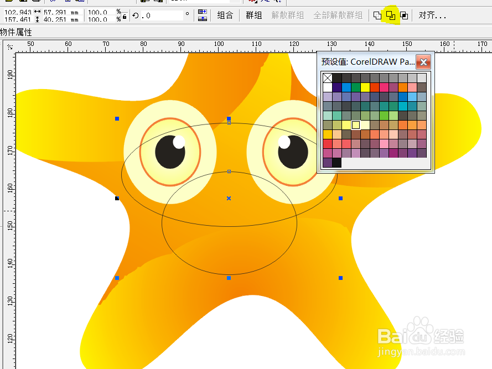Click the 物件属性 panel label
The height and width of the screenshot is (369, 492).
point(15,32)
